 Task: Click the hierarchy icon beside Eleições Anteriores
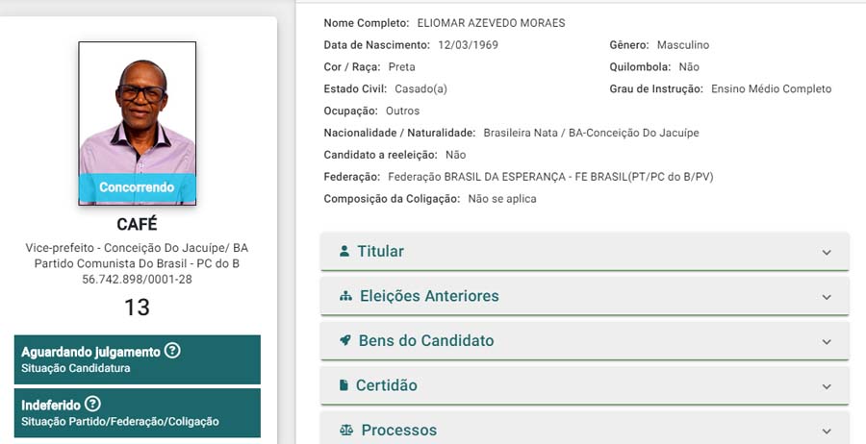click(346, 296)
